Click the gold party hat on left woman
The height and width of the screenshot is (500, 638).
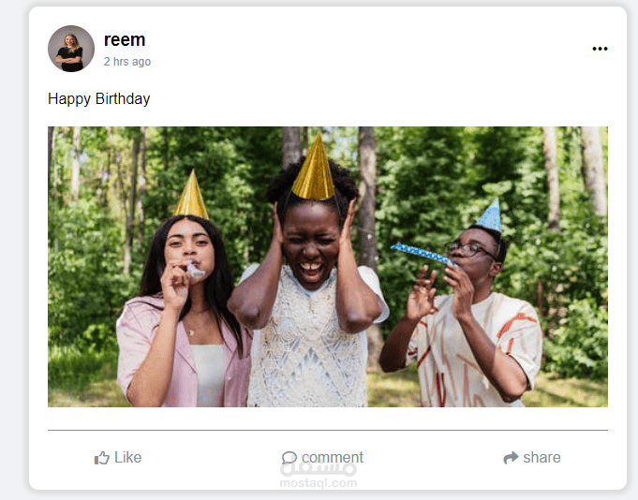click(x=191, y=196)
